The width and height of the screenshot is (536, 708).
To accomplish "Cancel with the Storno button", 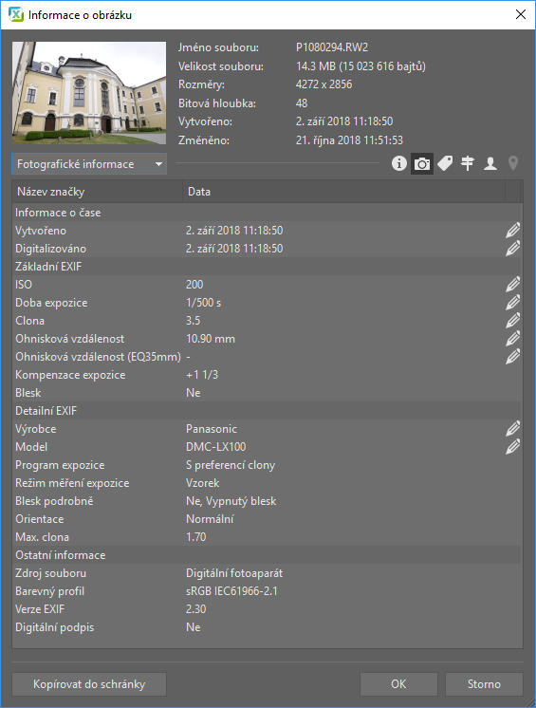I will pyautogui.click(x=484, y=684).
